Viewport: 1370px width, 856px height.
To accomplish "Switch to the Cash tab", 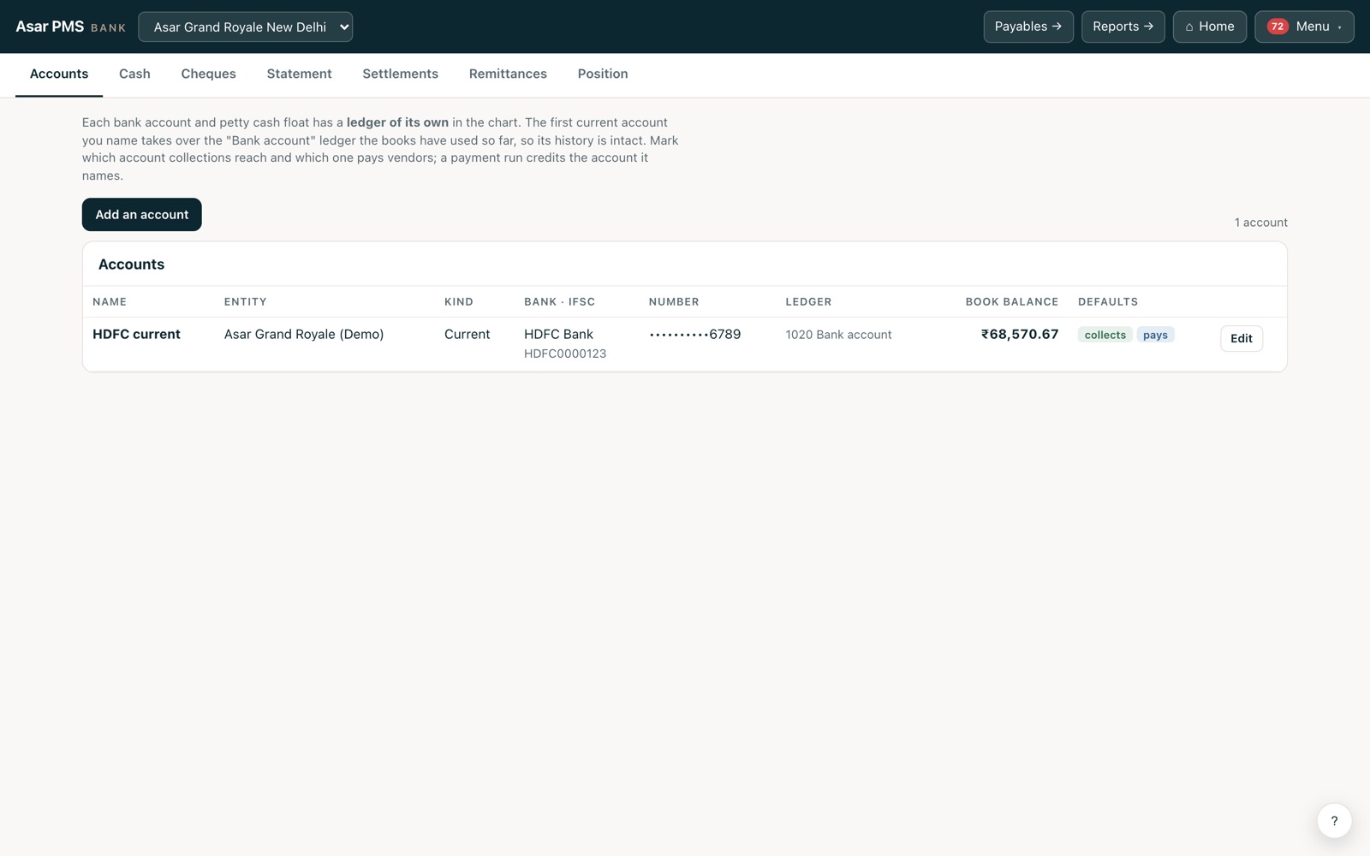I will [134, 74].
